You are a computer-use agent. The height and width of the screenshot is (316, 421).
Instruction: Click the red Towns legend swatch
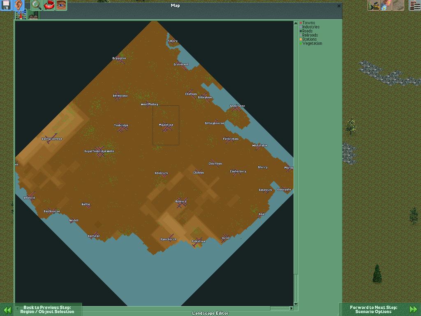(301, 23)
